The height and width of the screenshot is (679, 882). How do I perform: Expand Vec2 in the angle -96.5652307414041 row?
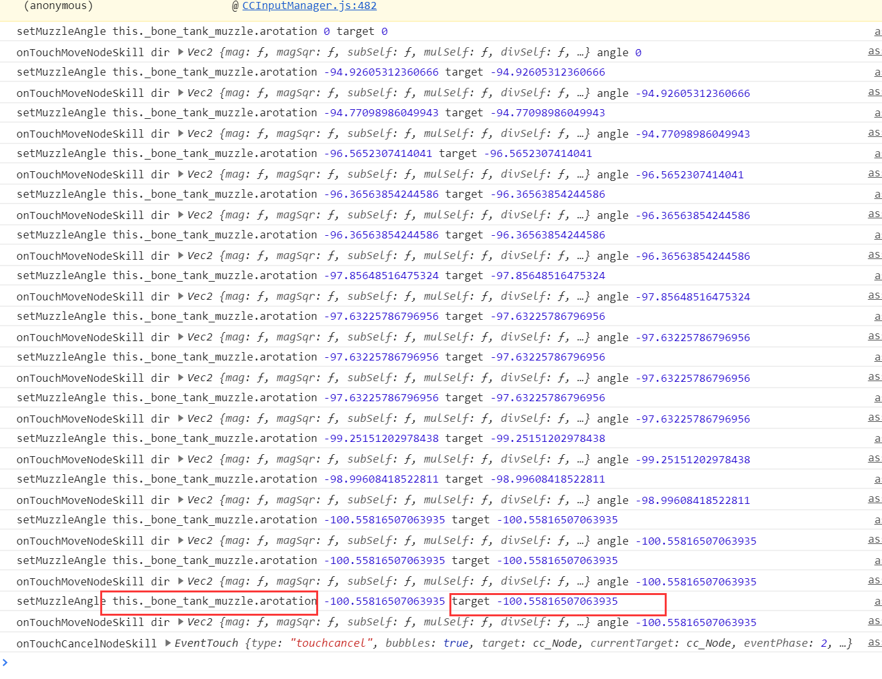click(x=181, y=174)
